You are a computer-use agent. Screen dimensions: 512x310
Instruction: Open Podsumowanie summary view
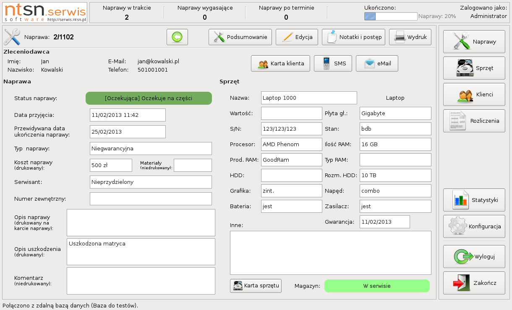click(x=240, y=37)
